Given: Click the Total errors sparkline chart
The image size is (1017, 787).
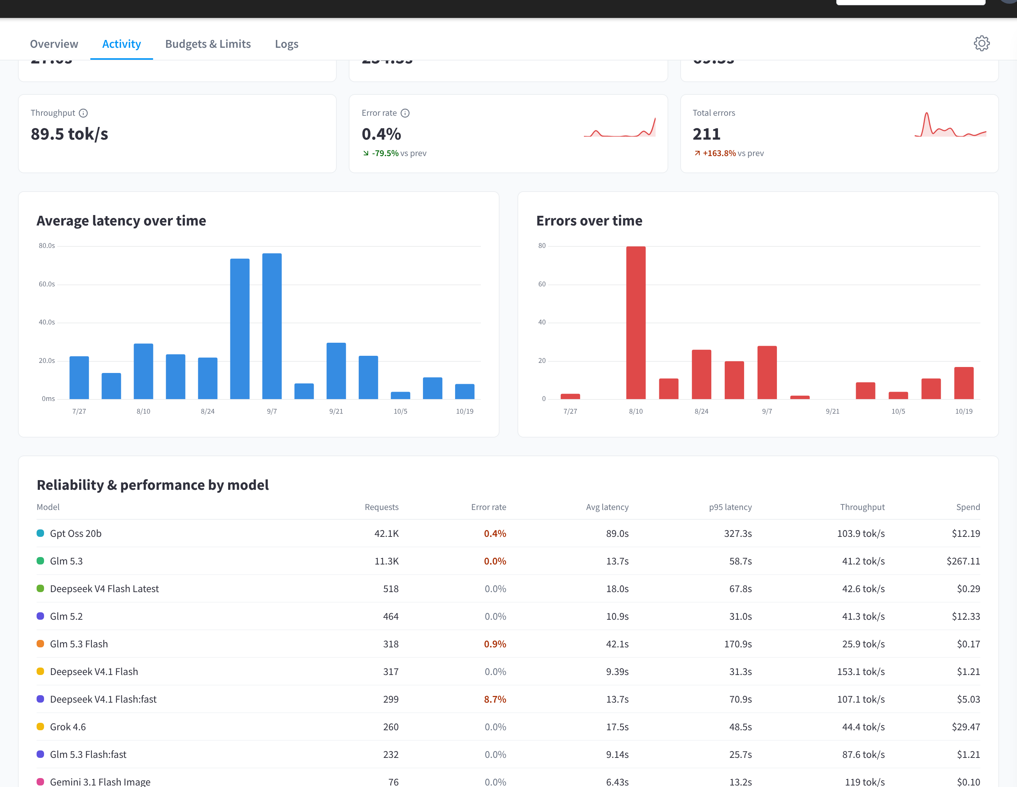Looking at the screenshot, I should pos(950,124).
